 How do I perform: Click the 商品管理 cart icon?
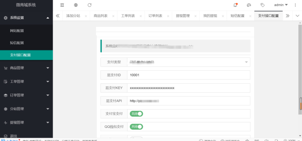[x=6, y=68]
